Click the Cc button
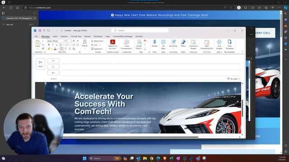 53,67
